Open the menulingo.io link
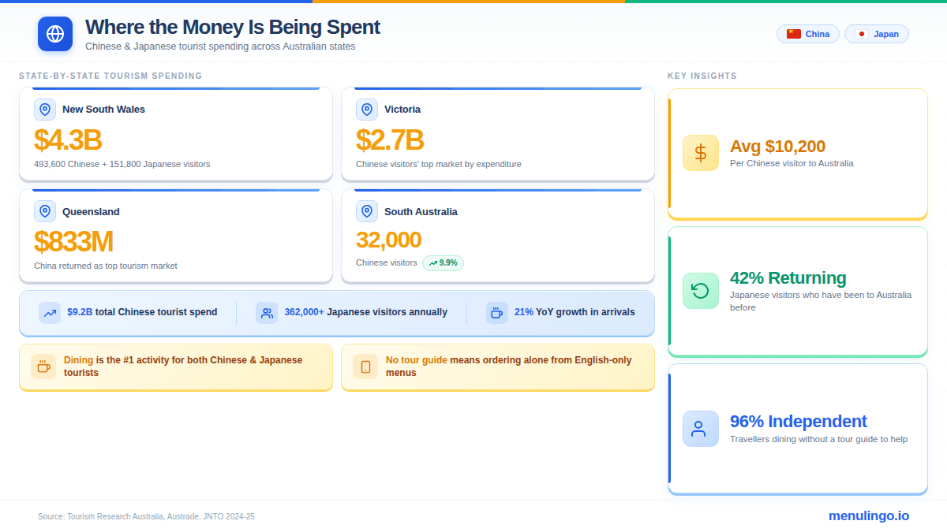The height and width of the screenshot is (532, 947). (868, 516)
